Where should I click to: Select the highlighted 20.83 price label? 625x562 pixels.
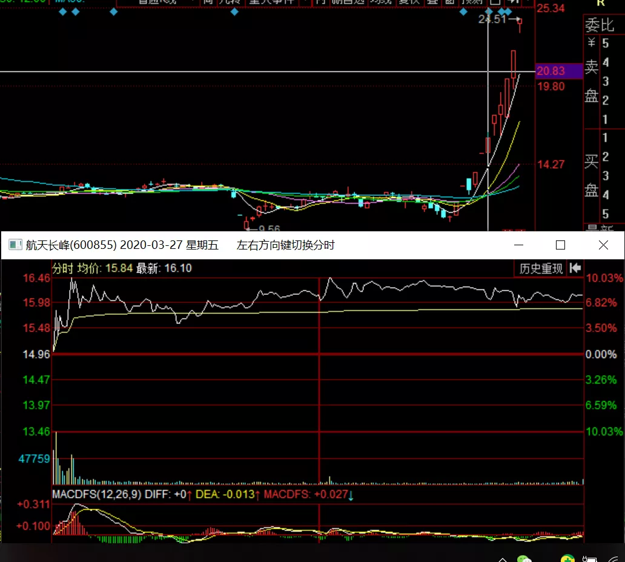pyautogui.click(x=559, y=71)
